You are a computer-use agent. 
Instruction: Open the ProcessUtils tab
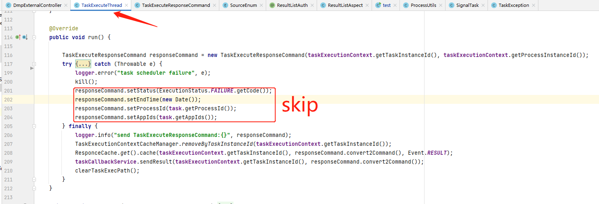pos(423,5)
